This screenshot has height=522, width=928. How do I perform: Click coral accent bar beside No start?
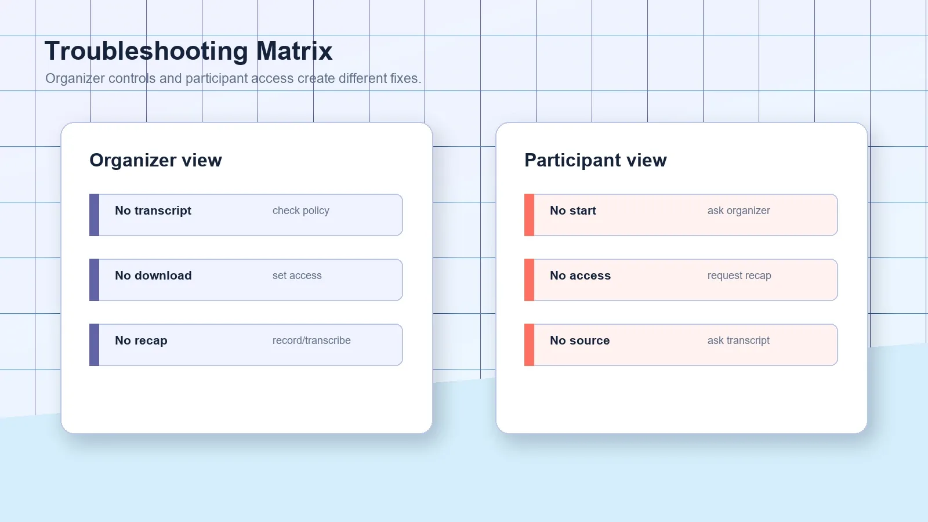(x=529, y=215)
